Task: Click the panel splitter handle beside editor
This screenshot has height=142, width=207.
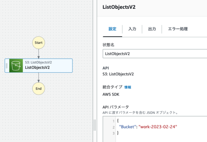Action: click(x=94, y=125)
